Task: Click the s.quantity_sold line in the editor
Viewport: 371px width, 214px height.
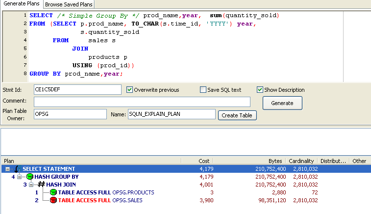Action: (x=110, y=32)
